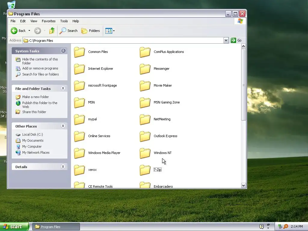Expand the Address bar dropdown
Image resolution: width=308 pixels, height=231 pixels.
point(226,40)
